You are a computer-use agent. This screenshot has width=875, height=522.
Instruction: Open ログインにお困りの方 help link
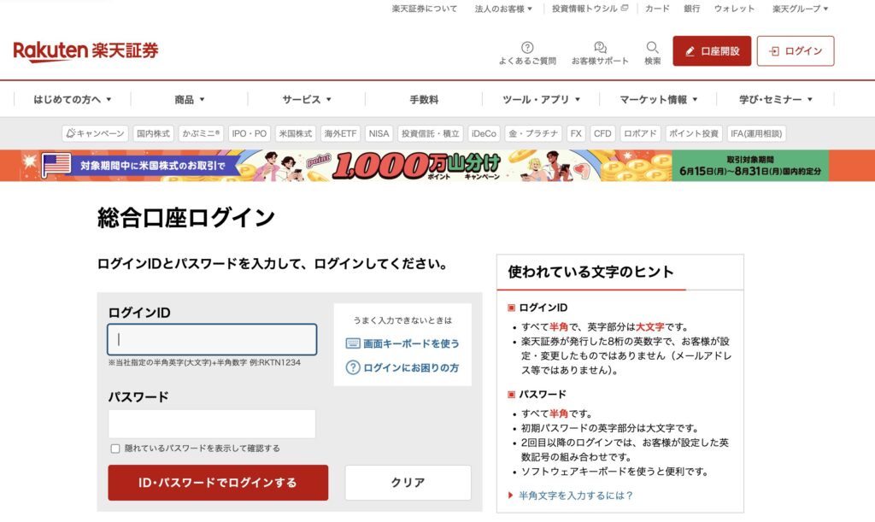click(411, 367)
